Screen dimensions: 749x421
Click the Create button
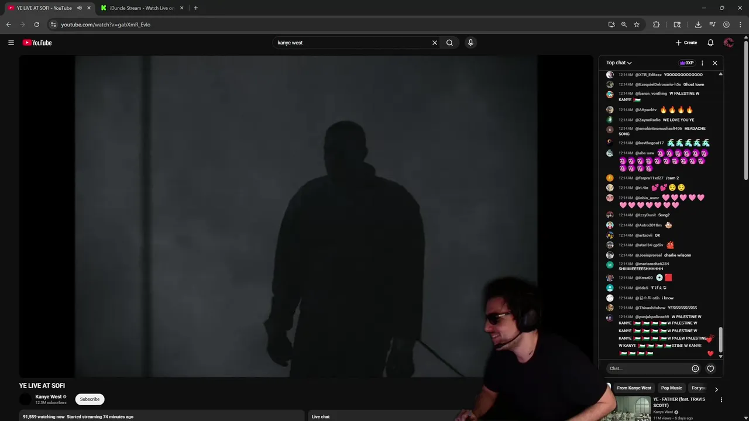coord(686,43)
